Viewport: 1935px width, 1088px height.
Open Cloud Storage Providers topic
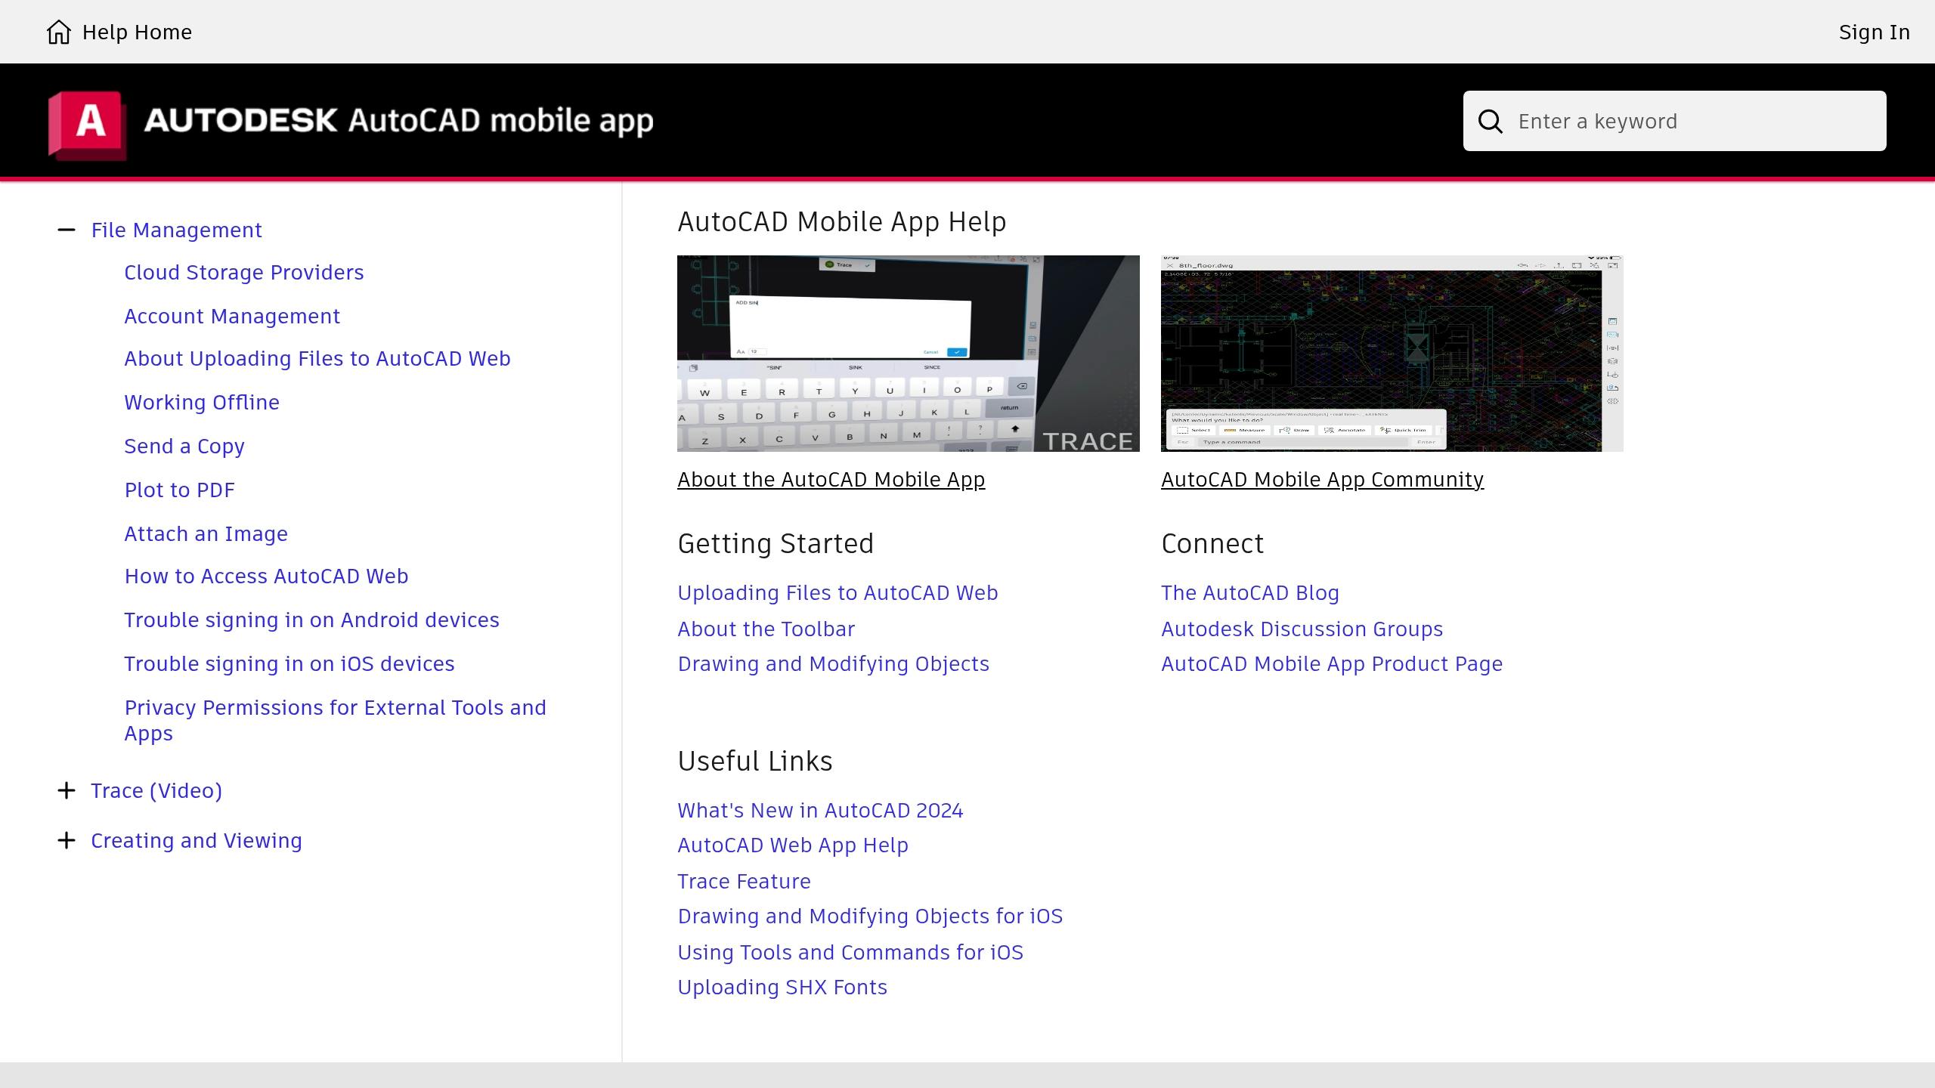[243, 272]
